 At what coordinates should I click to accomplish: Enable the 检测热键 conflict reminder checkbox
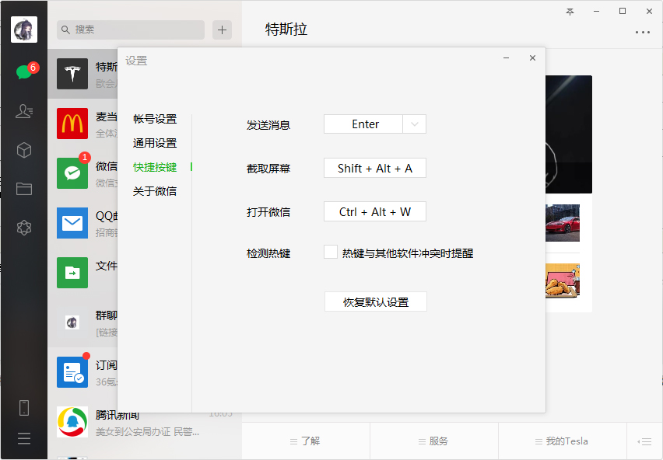[329, 251]
